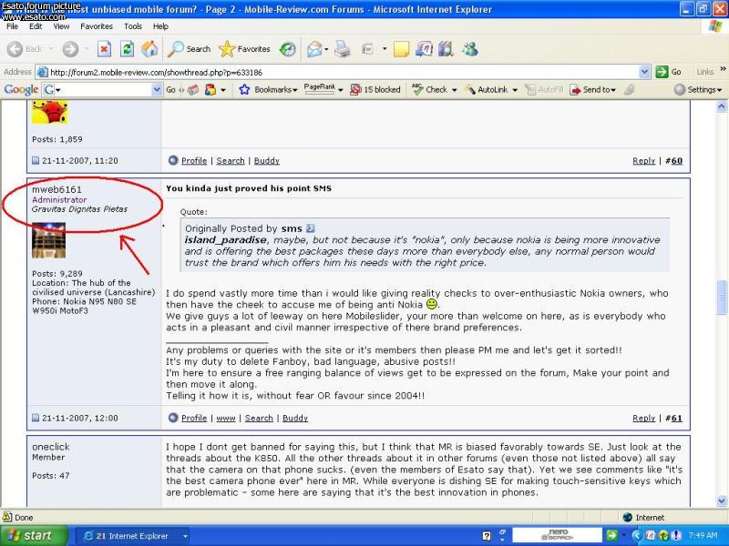Click the post icon beside 21-11-2007, 12:00
The width and height of the screenshot is (729, 546).
pyautogui.click(x=36, y=418)
